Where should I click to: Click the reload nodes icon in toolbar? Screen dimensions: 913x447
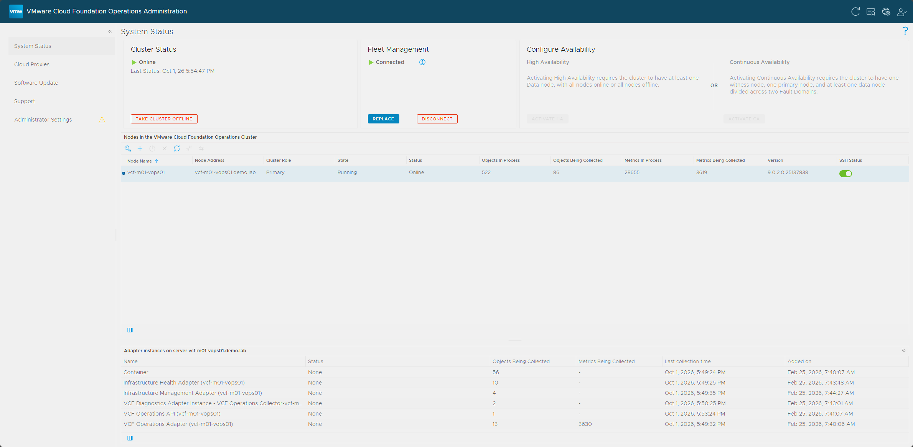pyautogui.click(x=177, y=148)
